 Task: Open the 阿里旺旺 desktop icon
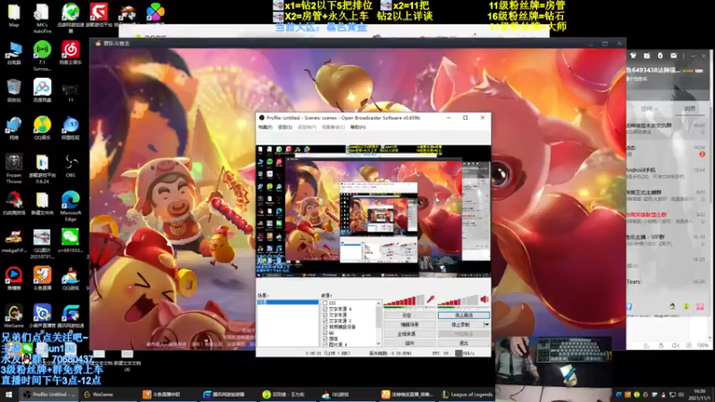[71, 128]
